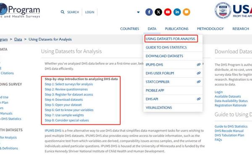Select IPUMS-DHS menu entry

(x=173, y=65)
